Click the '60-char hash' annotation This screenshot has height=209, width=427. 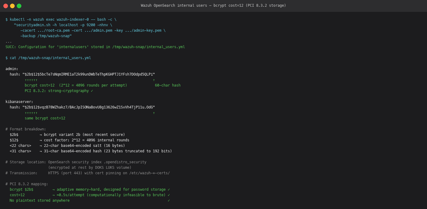tap(168, 85)
